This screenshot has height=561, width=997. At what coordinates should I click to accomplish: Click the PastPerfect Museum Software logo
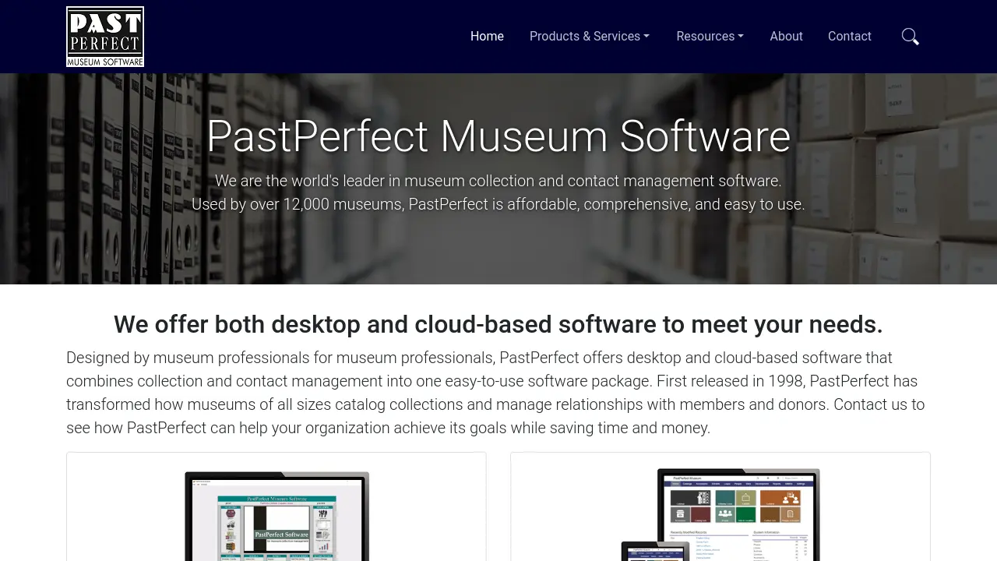(x=105, y=37)
